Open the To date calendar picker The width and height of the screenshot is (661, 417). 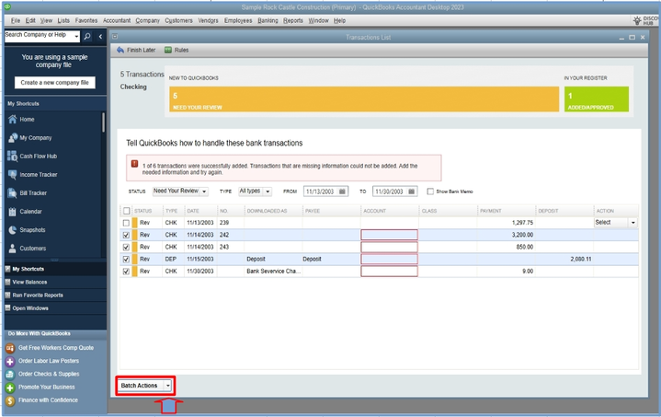412,191
